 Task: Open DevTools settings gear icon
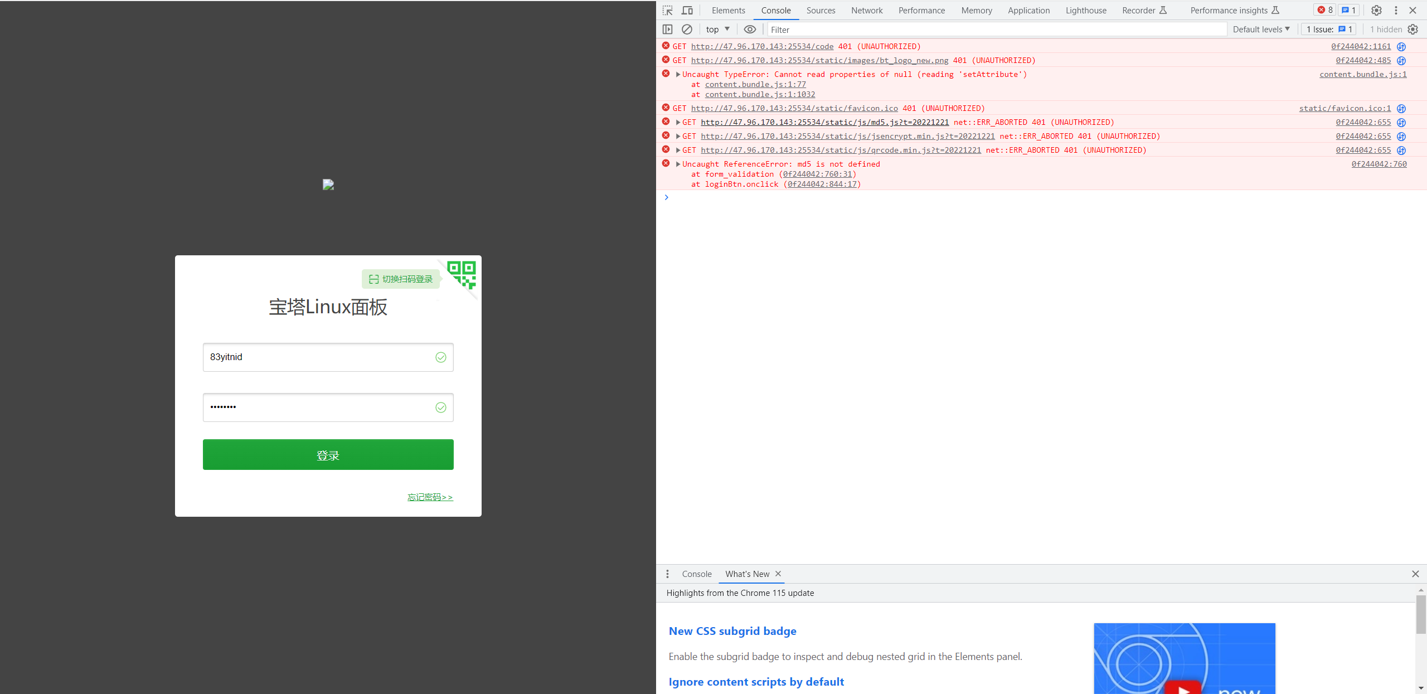(x=1376, y=10)
